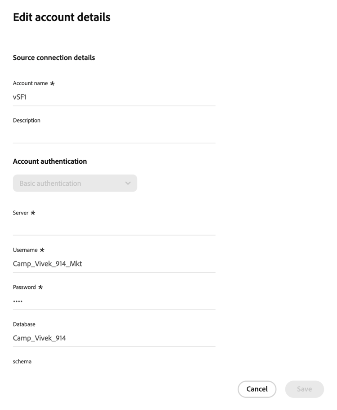The height and width of the screenshot is (410, 337).
Task: Click the Edit account details title
Action: click(x=62, y=17)
